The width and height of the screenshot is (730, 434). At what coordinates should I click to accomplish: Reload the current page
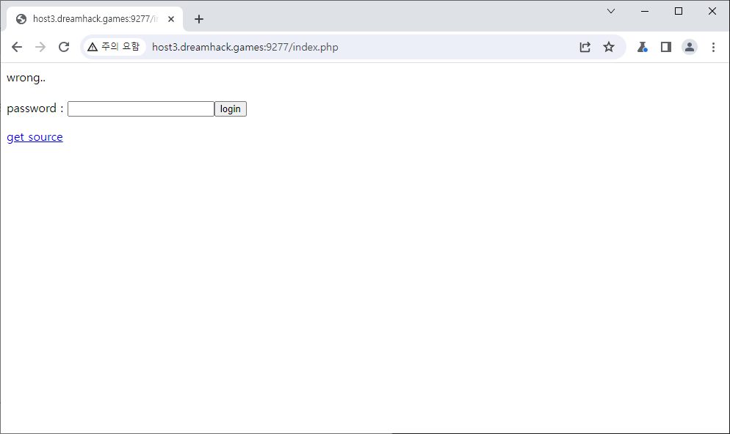[x=64, y=47]
